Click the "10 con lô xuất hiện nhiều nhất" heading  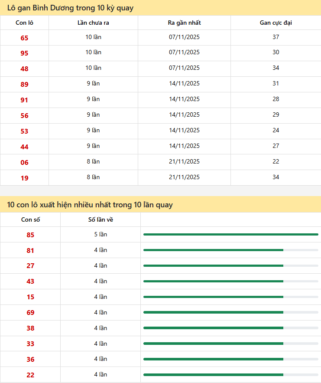pos(90,205)
